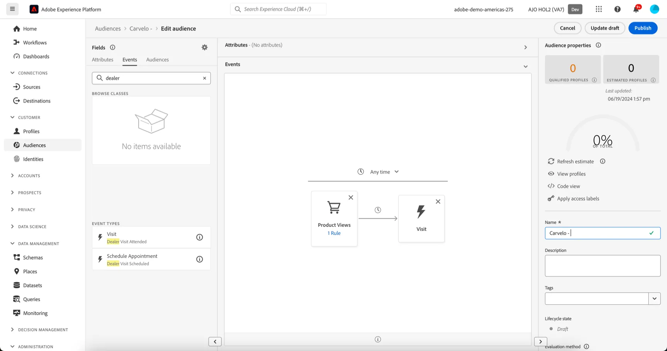Expand the Prospects nav group
The width and height of the screenshot is (667, 351).
[12, 192]
